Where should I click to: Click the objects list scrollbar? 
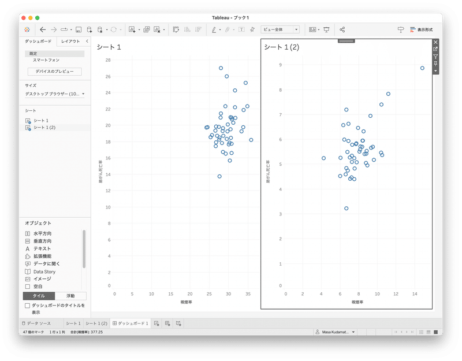(84, 249)
